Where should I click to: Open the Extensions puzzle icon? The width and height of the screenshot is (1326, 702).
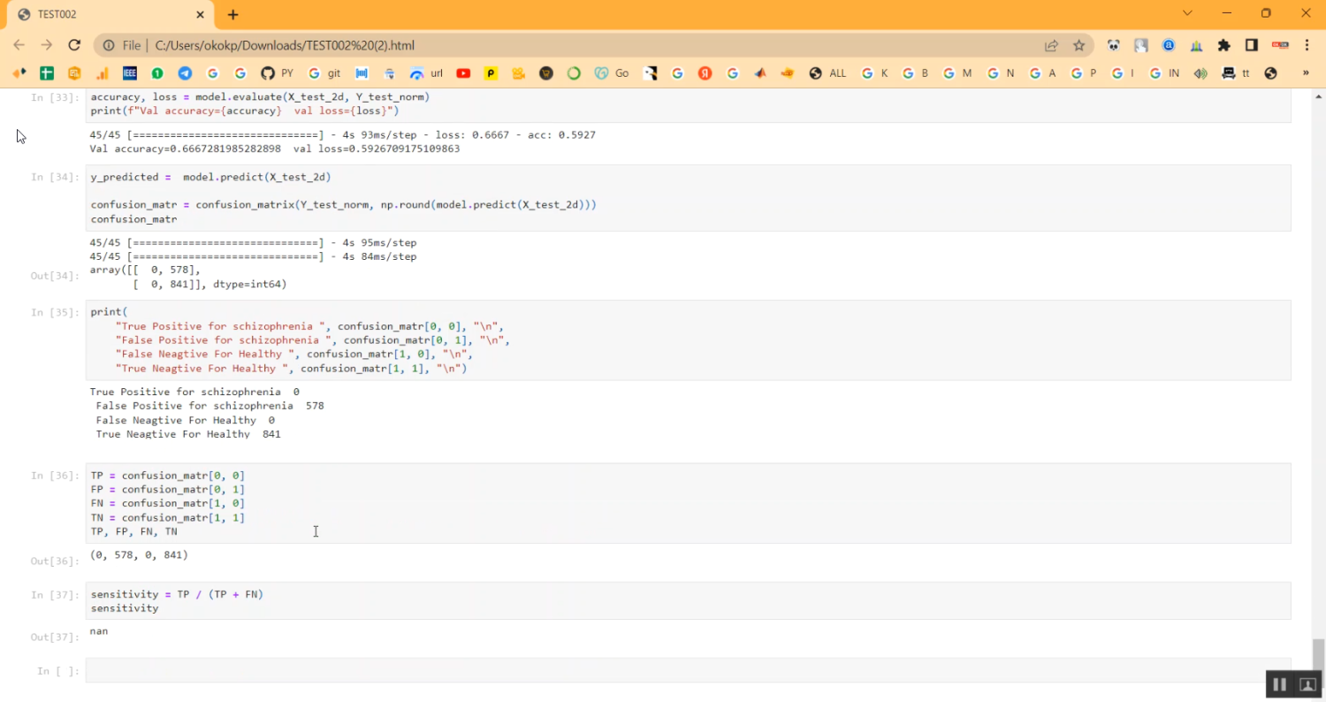click(1224, 45)
